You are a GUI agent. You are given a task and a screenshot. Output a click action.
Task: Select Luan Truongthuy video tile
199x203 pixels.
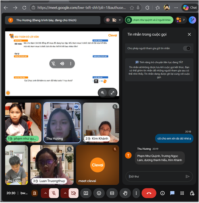(x=52, y=165)
